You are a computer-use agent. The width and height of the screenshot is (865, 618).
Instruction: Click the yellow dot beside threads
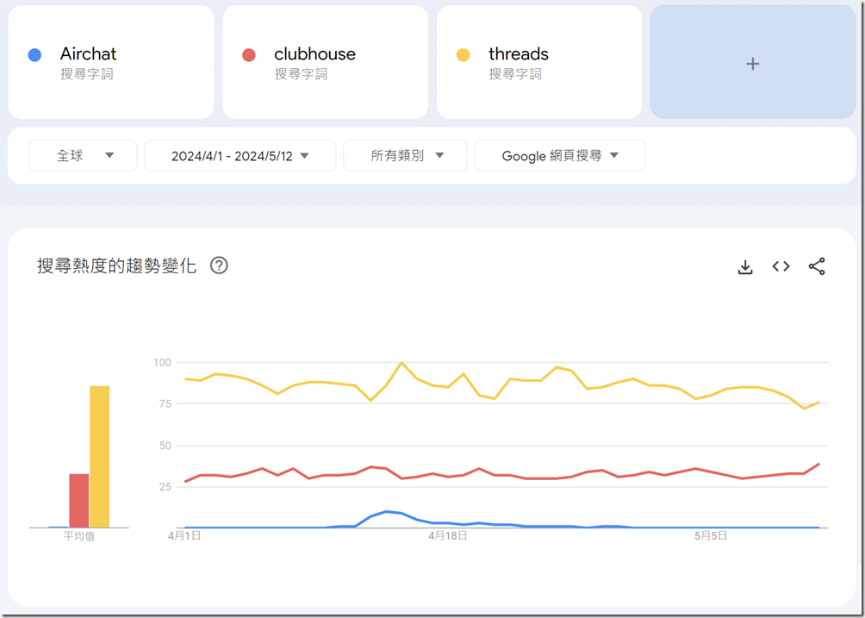tap(463, 55)
